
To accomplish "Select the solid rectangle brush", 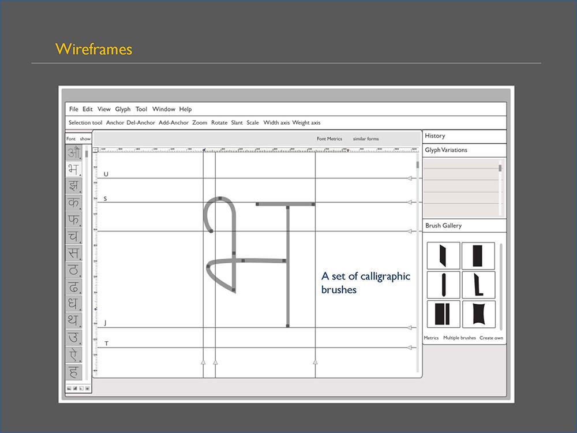I will click(x=478, y=256).
